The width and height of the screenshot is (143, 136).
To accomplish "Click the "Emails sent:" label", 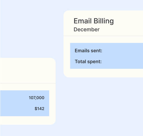I will [88, 51].
